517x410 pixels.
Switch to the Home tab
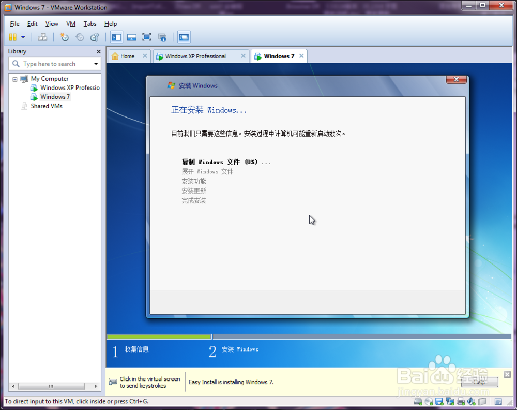127,56
